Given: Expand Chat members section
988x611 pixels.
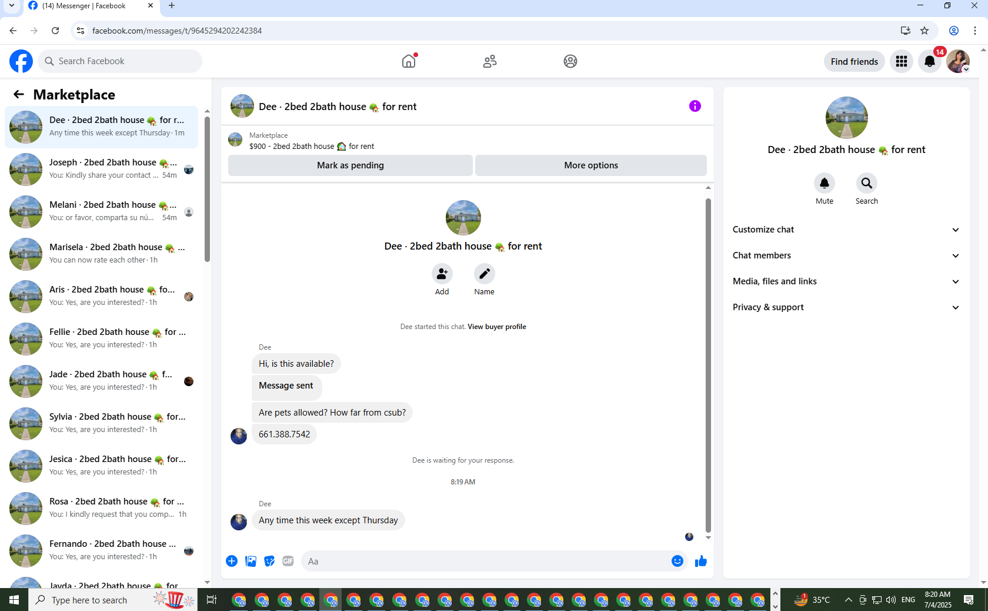Looking at the screenshot, I should click(846, 255).
